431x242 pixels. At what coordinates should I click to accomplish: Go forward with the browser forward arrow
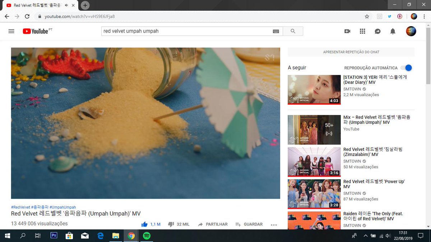17,16
